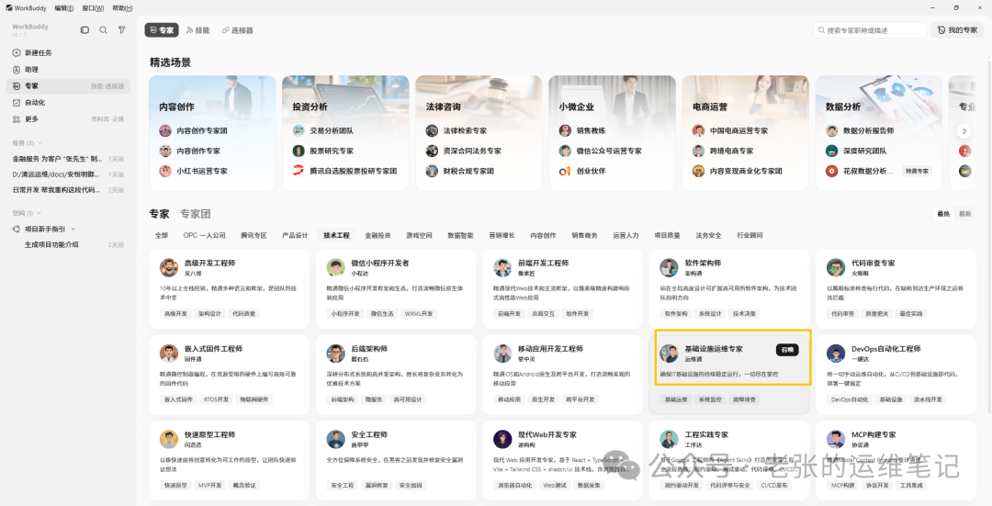The width and height of the screenshot is (992, 506).
Task: Click the 搜索专家职称或描述 search field
Action: (870, 29)
